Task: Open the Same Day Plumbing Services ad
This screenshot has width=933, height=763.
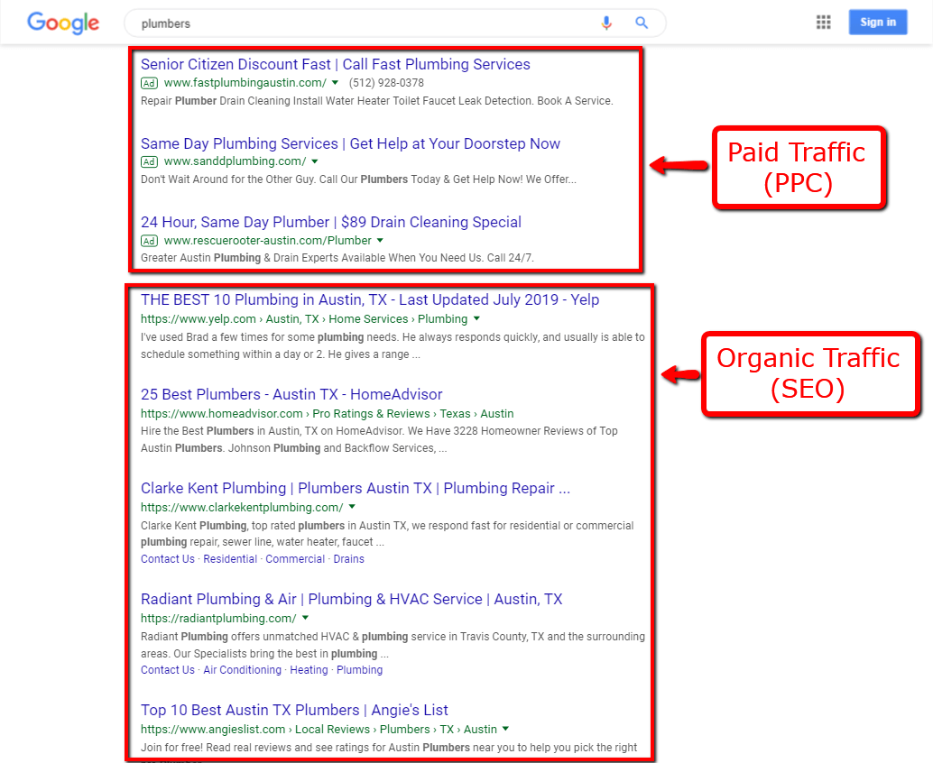Action: pos(350,144)
